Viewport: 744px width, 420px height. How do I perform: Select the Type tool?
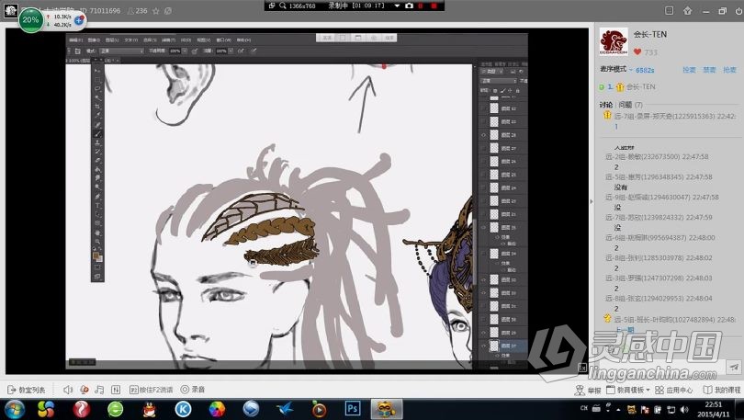[x=97, y=206]
